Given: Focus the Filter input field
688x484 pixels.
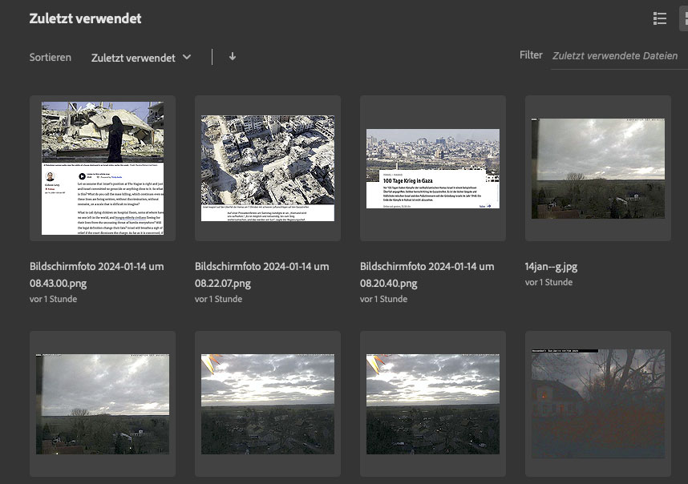Looking at the screenshot, I should [617, 56].
